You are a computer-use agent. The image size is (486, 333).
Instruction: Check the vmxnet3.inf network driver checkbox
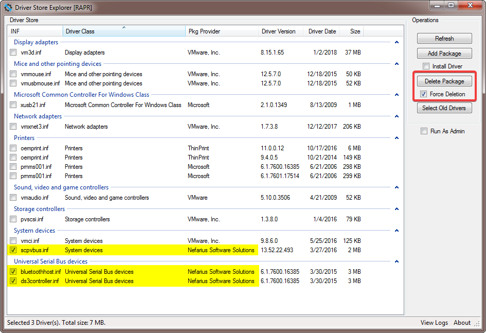[x=13, y=127]
